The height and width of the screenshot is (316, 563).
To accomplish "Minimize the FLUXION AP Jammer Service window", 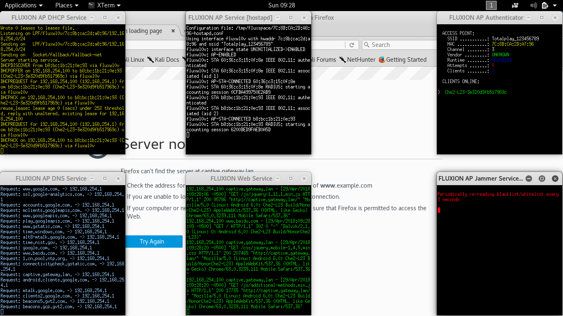I will click(x=529, y=179).
